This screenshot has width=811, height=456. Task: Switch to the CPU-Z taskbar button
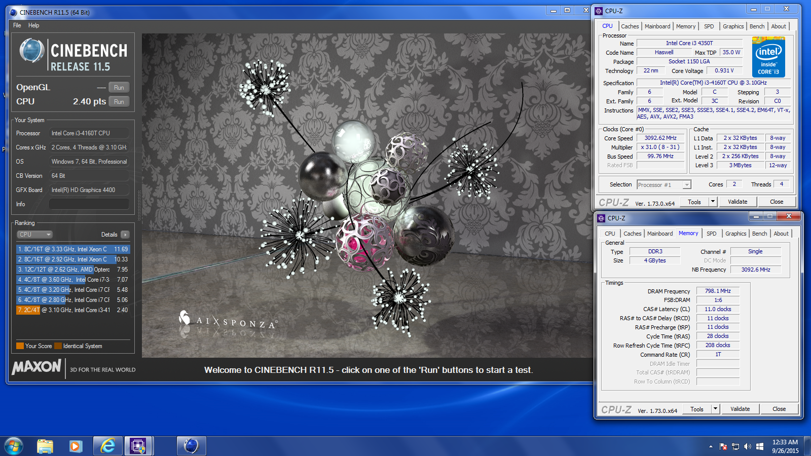[138, 446]
